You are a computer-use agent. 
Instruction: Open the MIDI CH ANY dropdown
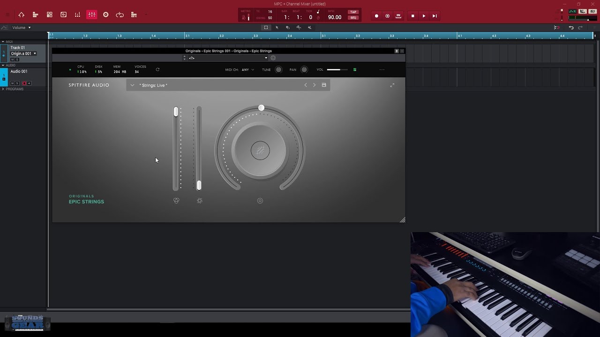(x=248, y=70)
